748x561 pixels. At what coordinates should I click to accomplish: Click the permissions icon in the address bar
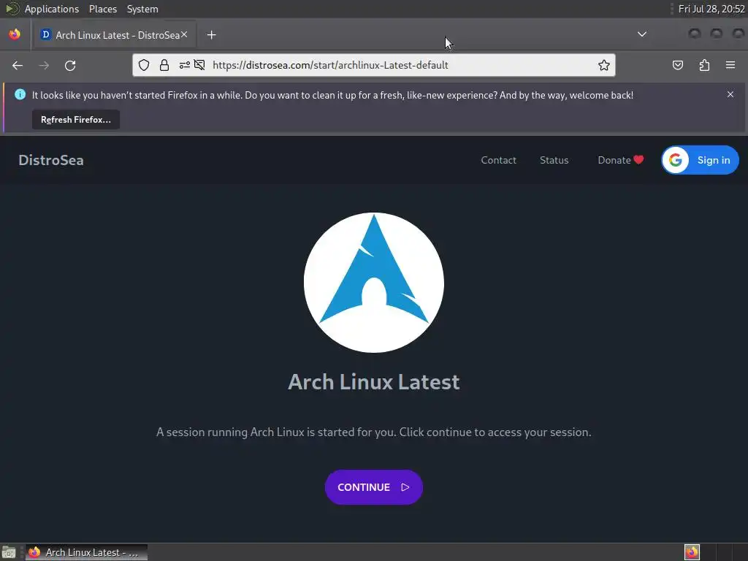185,65
